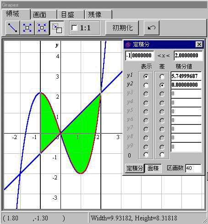Click the shrink-region arrows icon

tap(42, 28)
